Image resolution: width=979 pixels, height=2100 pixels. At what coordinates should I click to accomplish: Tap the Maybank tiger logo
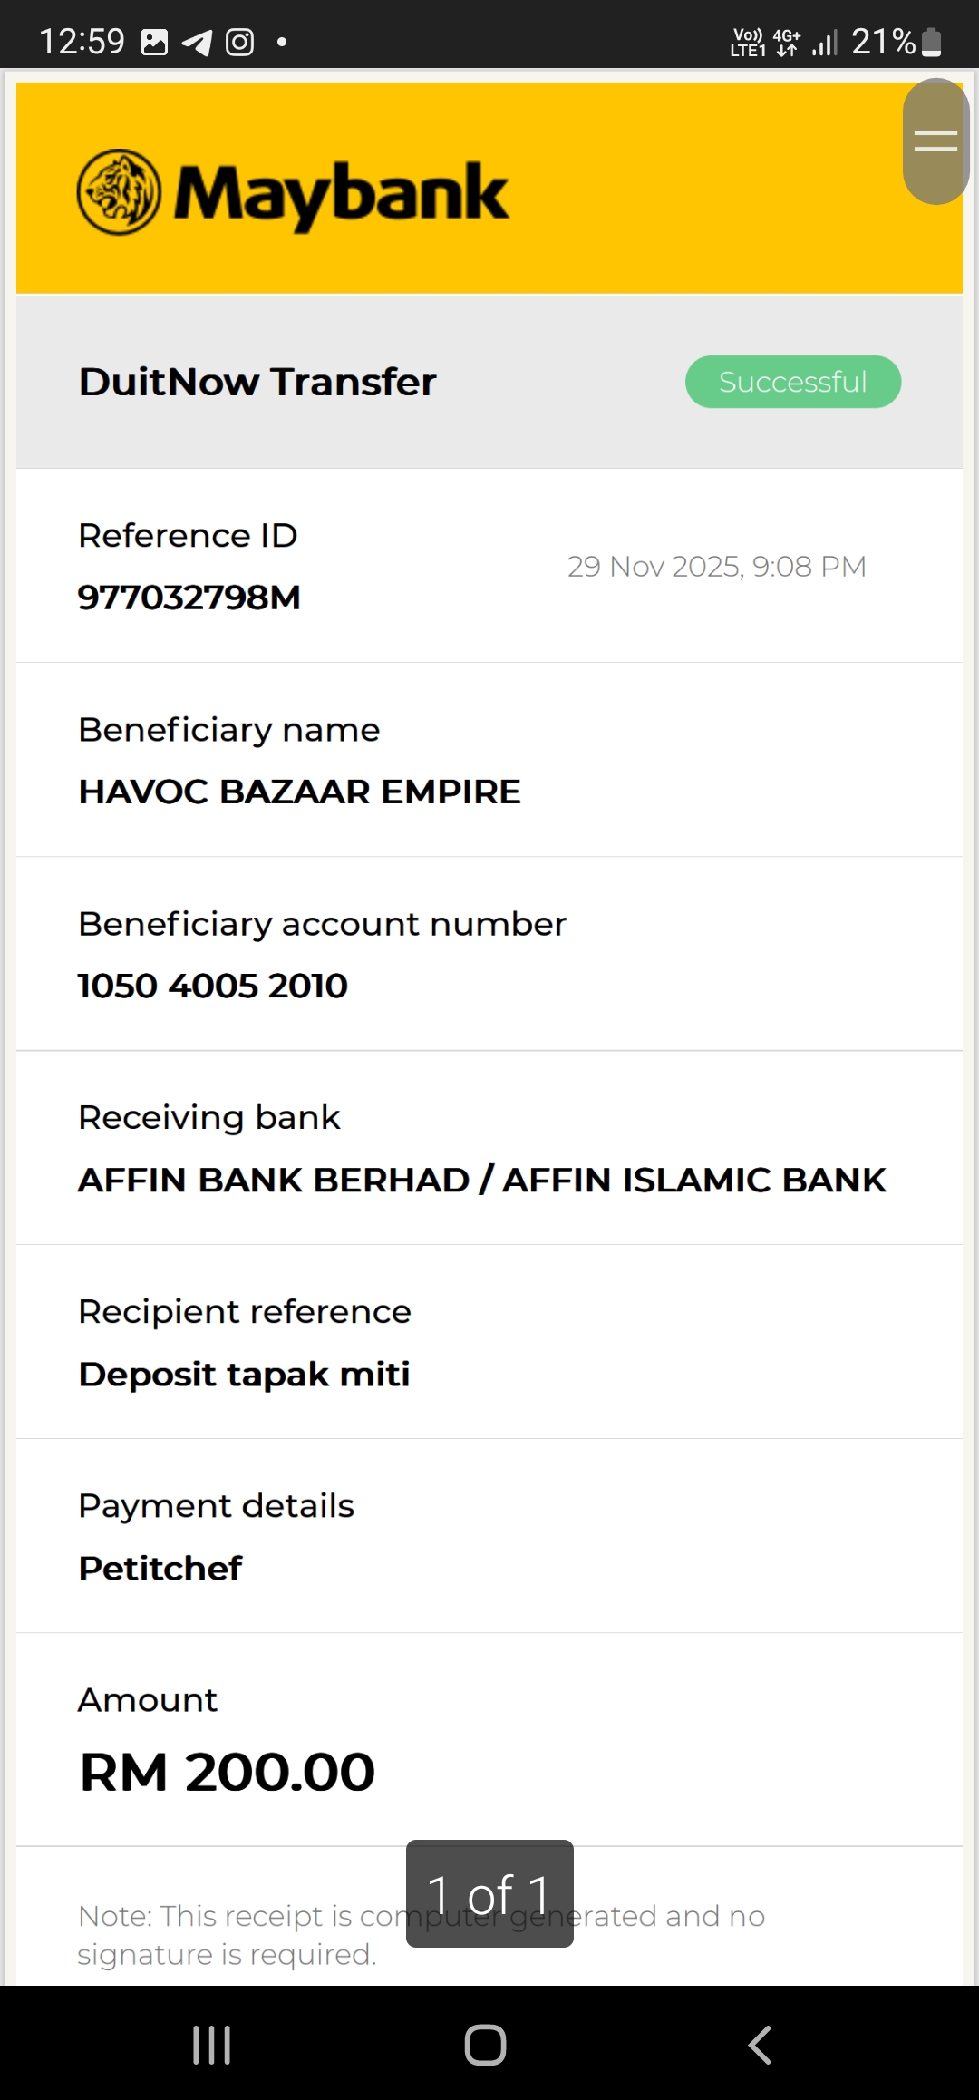coord(119,192)
